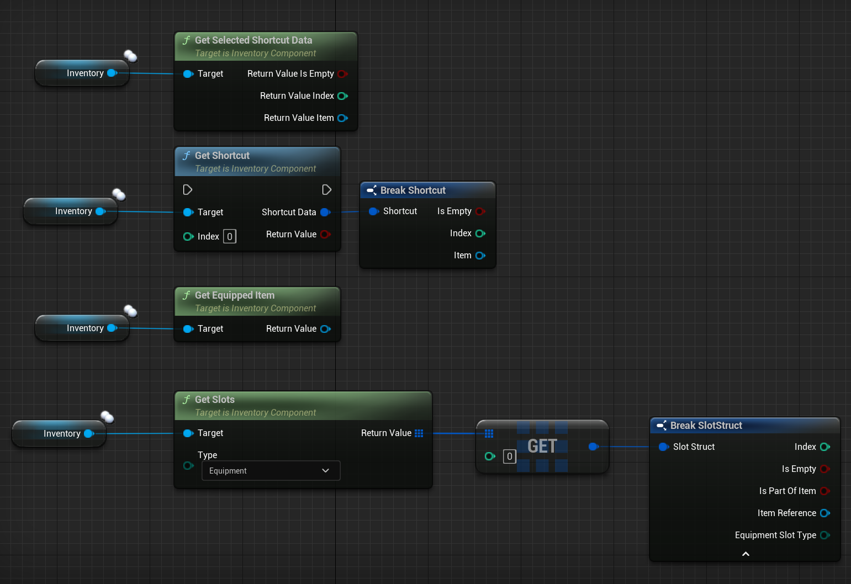Viewport: 851px width, 584px height.
Task: Click the Get Equipped Item node title
Action: pos(235,295)
